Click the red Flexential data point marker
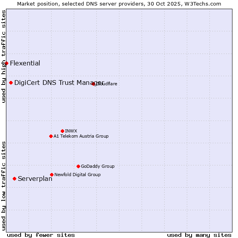 pyautogui.click(x=6, y=63)
